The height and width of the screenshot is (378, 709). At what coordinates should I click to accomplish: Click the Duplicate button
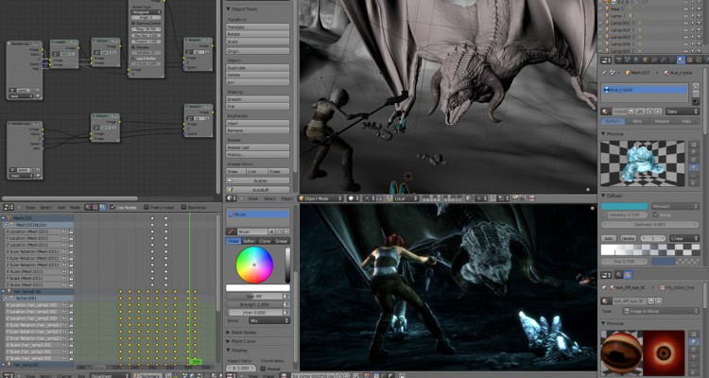258,68
